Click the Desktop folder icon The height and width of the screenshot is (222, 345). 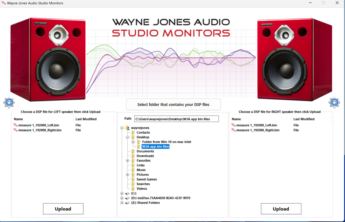click(x=133, y=137)
